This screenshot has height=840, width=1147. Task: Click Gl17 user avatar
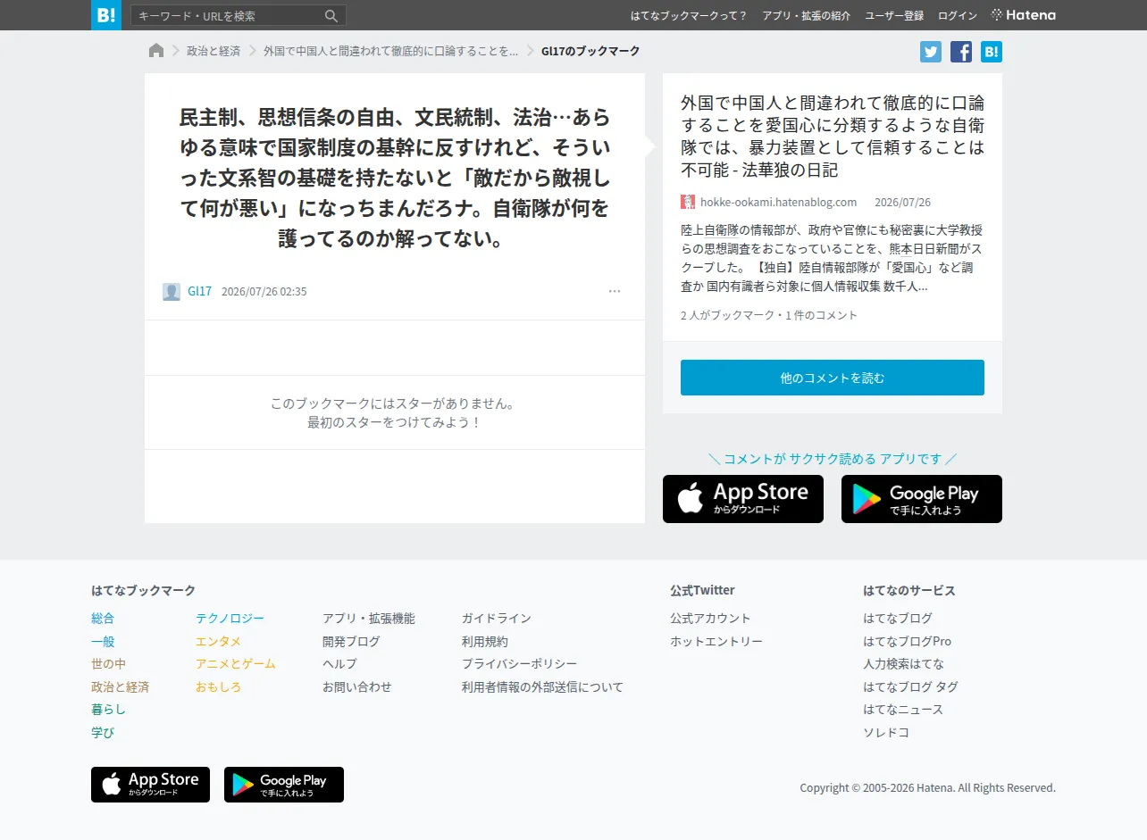(x=172, y=292)
